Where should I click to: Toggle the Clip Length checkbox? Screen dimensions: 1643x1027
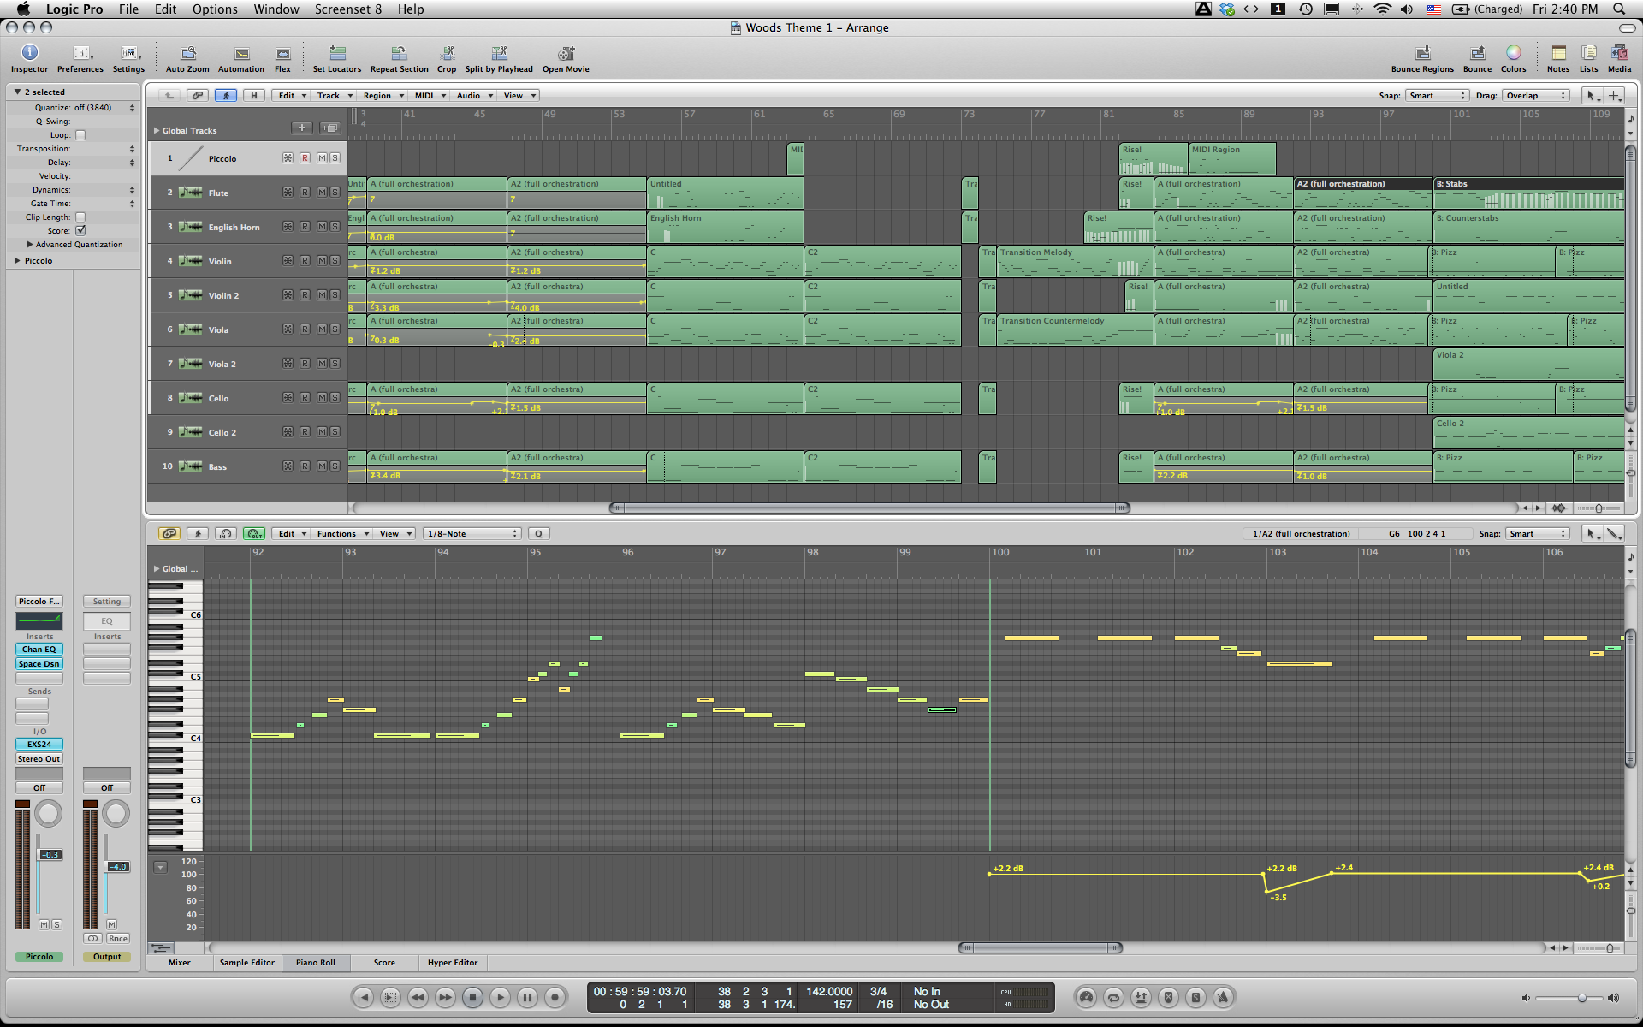tap(80, 217)
